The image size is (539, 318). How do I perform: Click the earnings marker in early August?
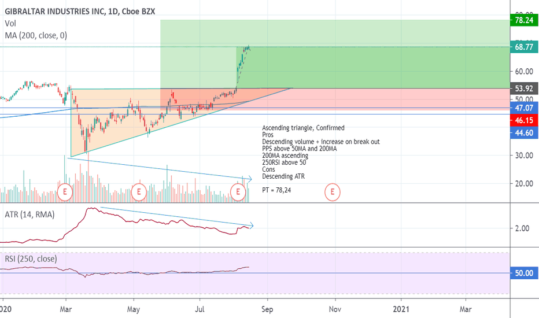click(238, 192)
